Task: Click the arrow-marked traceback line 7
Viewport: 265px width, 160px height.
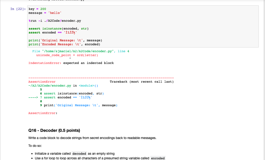Action: (x=60, y=97)
